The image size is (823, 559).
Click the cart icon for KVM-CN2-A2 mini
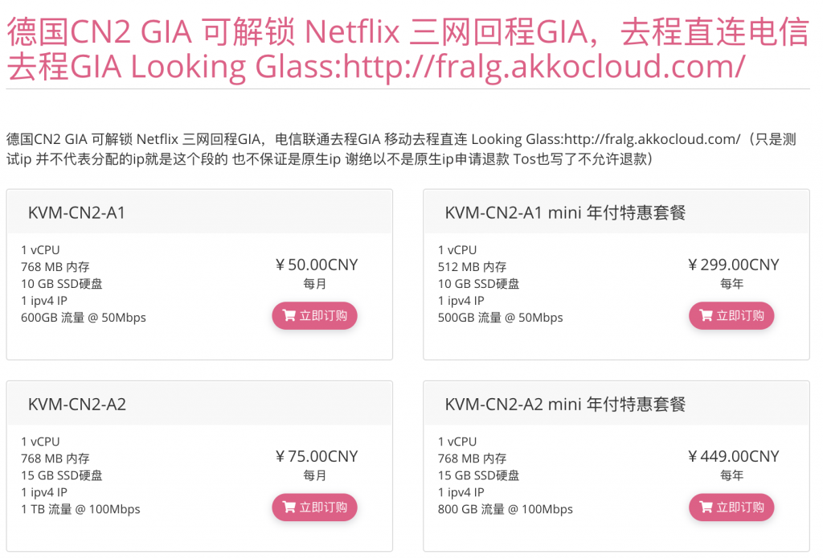click(x=706, y=507)
